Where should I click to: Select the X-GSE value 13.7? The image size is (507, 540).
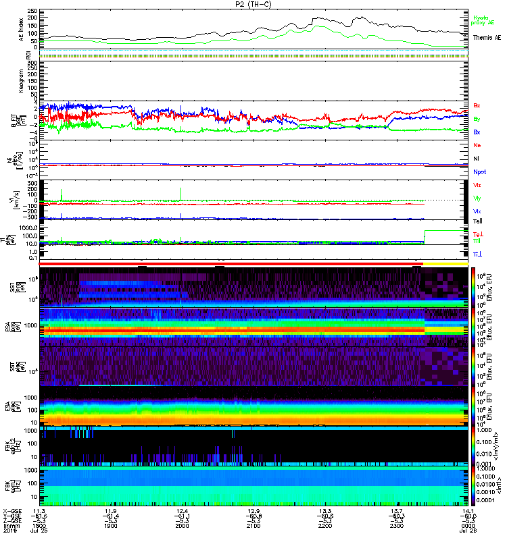coord(397,511)
